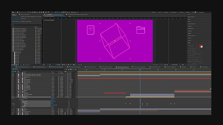The width and height of the screenshot is (223, 125).
Task: Collapse the Transform property group
Action: [19, 100]
